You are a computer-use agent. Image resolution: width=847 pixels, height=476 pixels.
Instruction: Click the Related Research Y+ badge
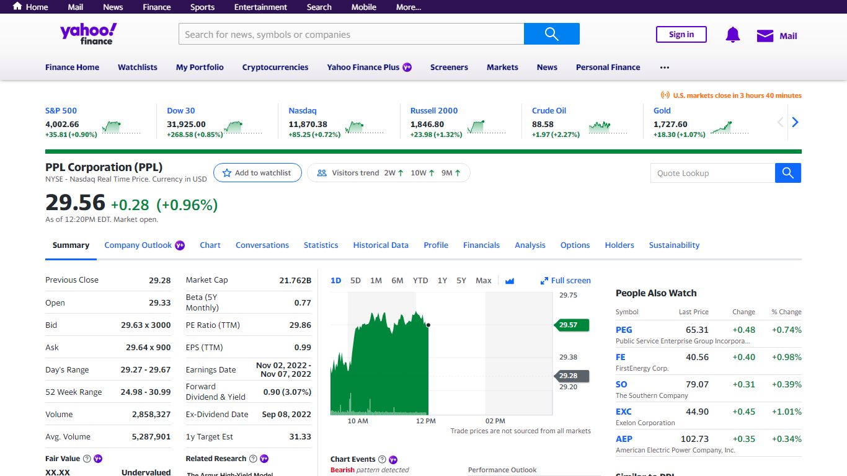click(264, 459)
